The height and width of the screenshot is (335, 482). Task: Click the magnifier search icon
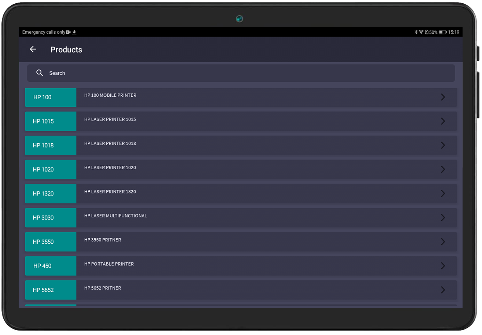[x=40, y=73]
